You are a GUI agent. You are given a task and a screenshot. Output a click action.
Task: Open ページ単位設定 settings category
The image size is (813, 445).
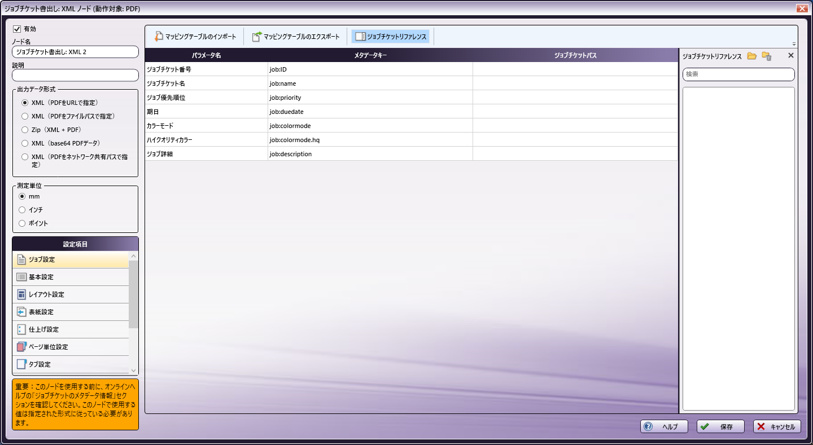(x=71, y=347)
